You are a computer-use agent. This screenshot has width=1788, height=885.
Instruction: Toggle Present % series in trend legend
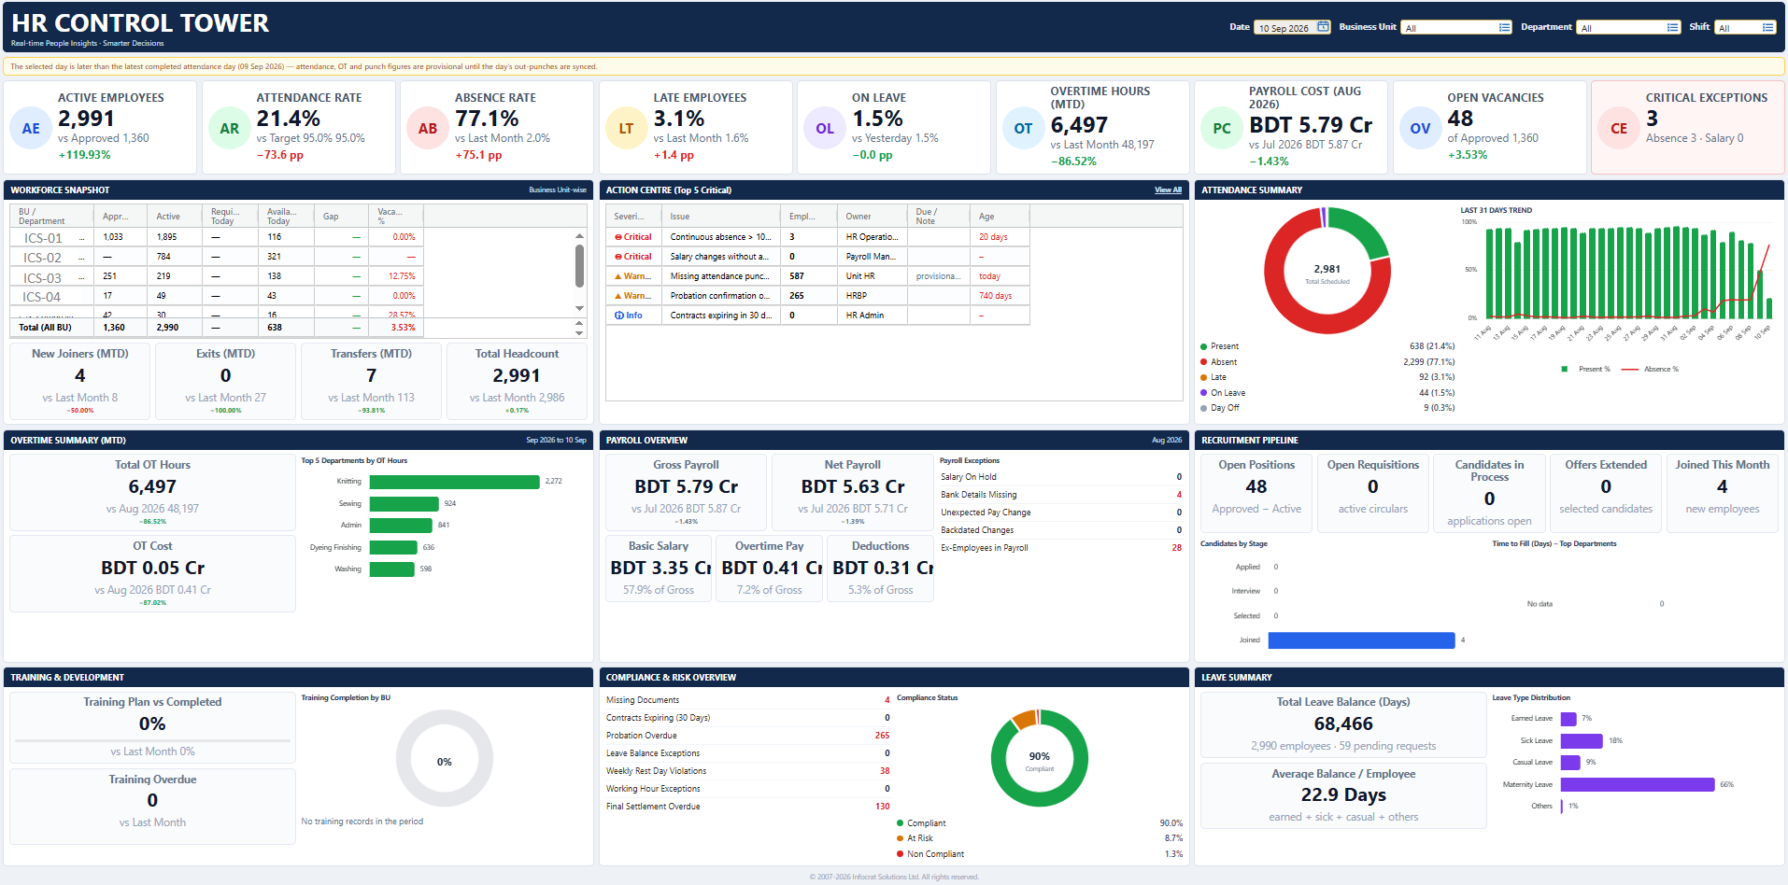click(x=1586, y=369)
